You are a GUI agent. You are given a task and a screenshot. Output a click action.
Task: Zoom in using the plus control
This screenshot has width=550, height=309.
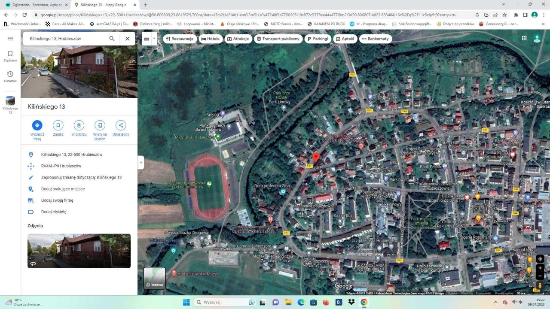pos(540,268)
